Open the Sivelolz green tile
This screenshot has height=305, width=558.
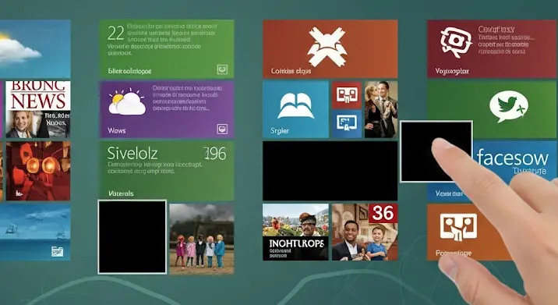[x=167, y=170]
